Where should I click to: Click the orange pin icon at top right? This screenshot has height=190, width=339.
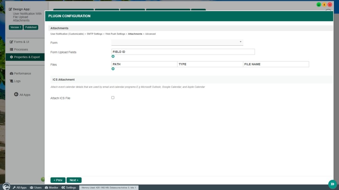pyautogui.click(x=324, y=5)
